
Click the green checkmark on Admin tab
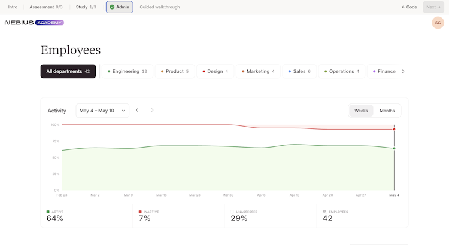tap(113, 7)
